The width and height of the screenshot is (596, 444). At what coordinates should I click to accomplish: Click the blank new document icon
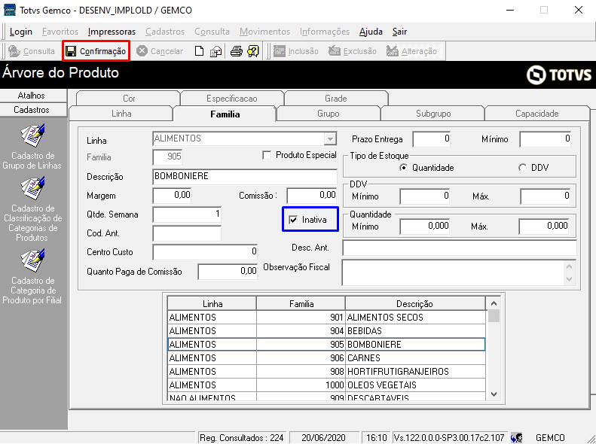click(x=199, y=51)
